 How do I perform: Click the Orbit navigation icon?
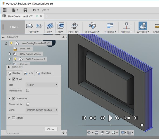(89, 133)
